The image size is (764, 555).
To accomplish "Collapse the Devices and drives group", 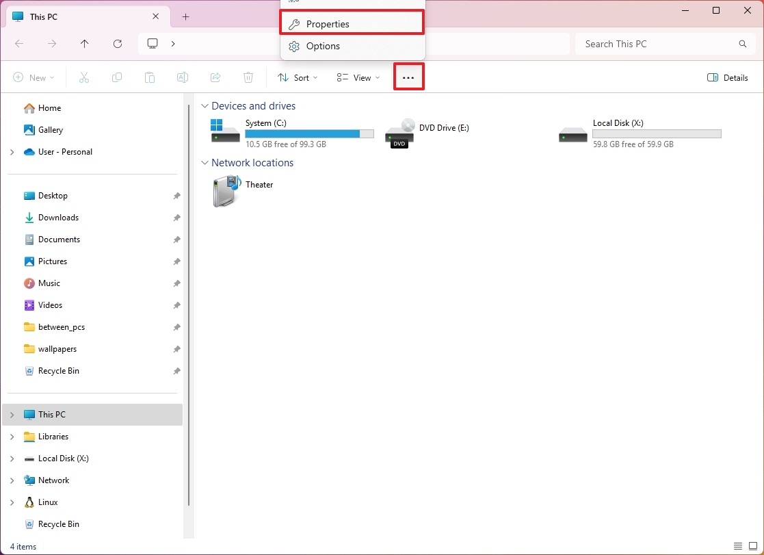I will pyautogui.click(x=205, y=106).
